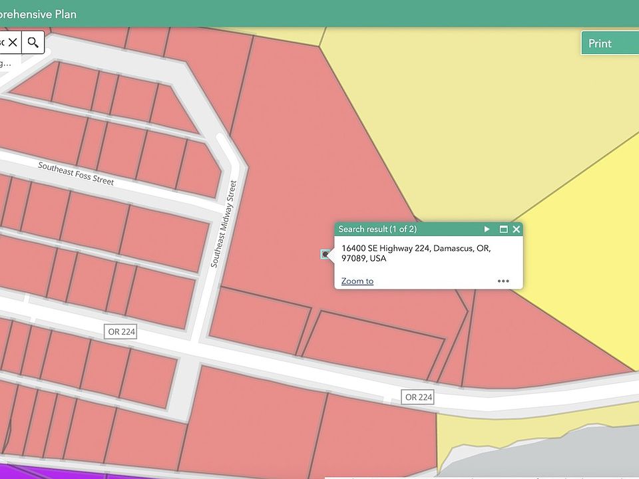Click the Zoom to link

(357, 281)
